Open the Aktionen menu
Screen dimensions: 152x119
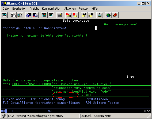(70, 9)
